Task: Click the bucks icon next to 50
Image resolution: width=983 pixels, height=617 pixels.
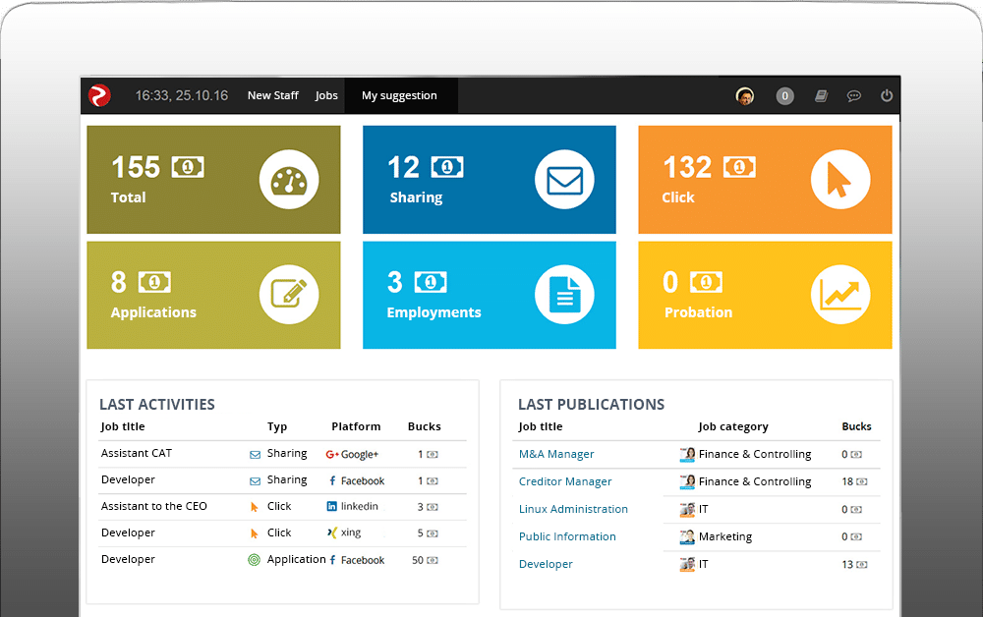Action: 433,561
